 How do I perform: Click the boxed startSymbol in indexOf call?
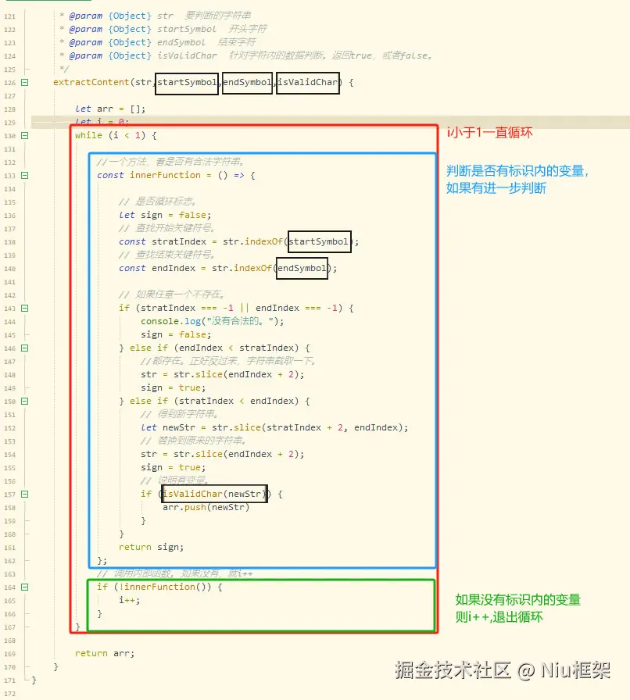click(319, 241)
